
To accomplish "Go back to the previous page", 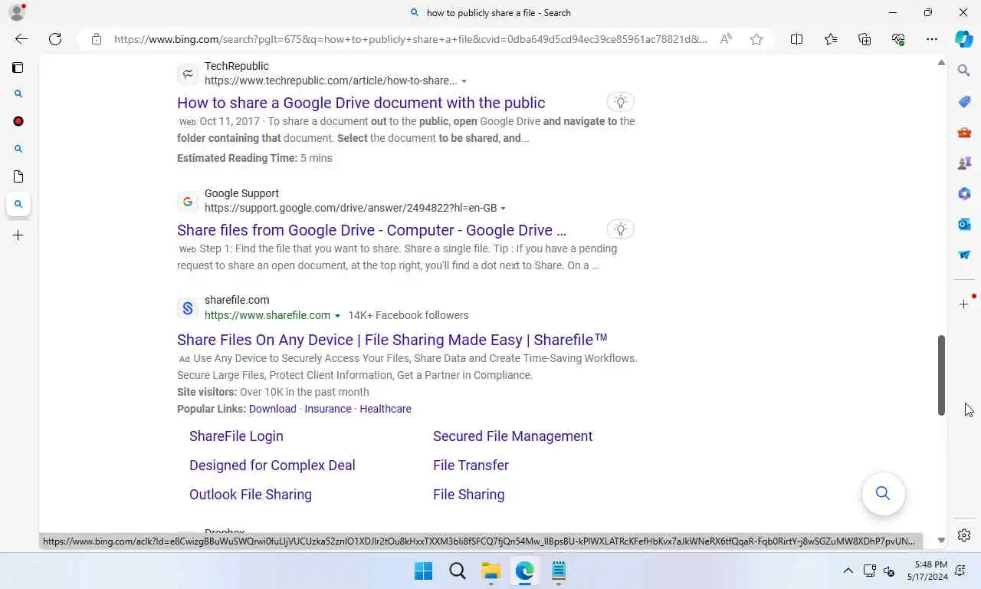I will [21, 39].
